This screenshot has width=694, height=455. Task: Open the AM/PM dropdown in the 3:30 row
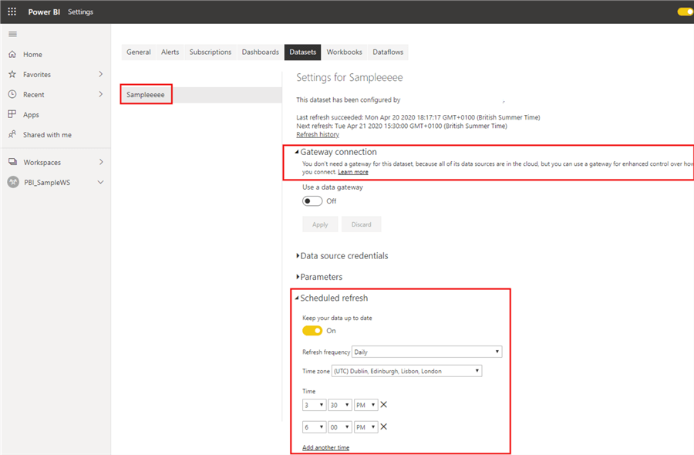click(366, 405)
